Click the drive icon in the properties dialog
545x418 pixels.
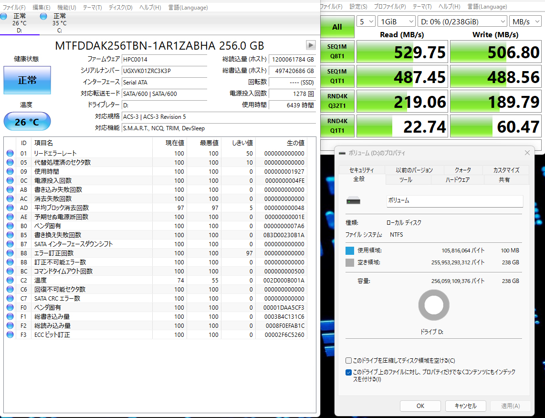coord(353,201)
